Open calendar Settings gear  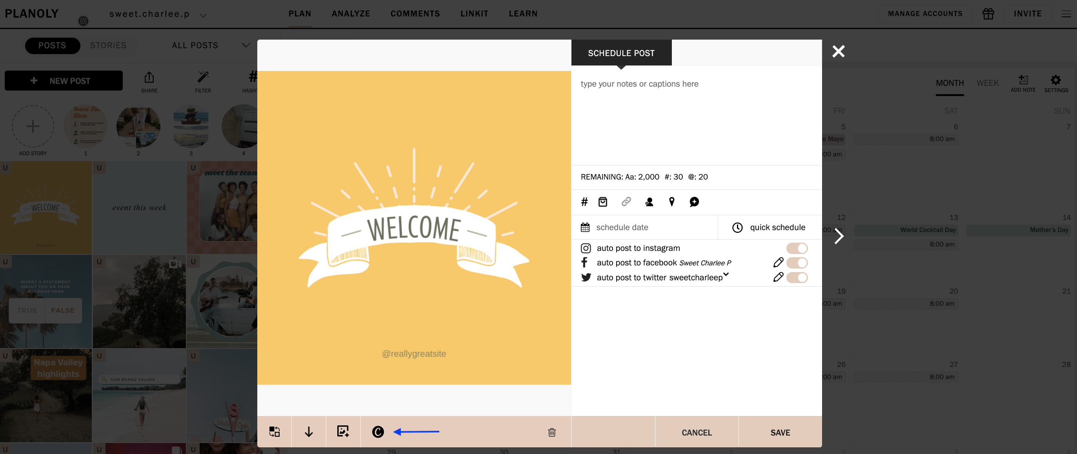click(1056, 83)
